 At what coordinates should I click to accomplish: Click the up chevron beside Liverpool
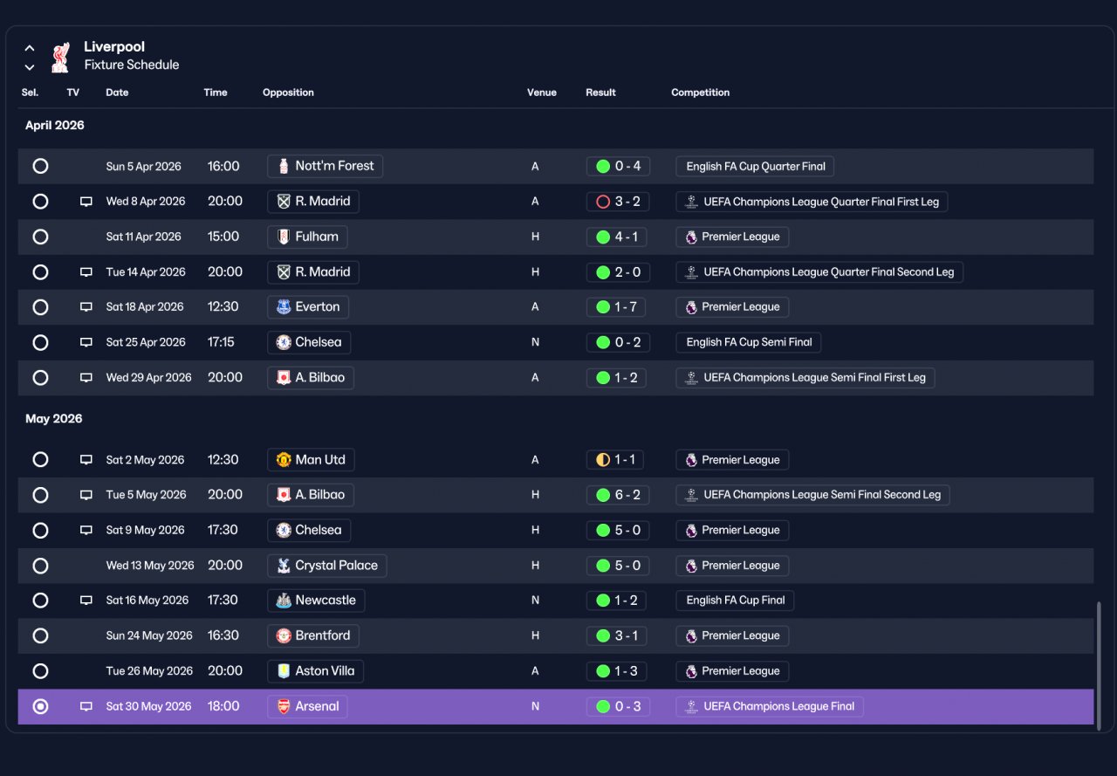[x=30, y=48]
